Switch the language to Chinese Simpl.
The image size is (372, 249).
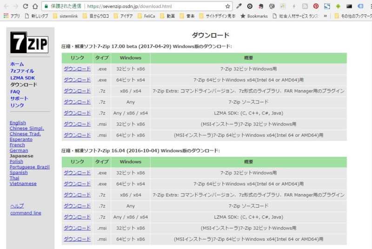(27, 128)
